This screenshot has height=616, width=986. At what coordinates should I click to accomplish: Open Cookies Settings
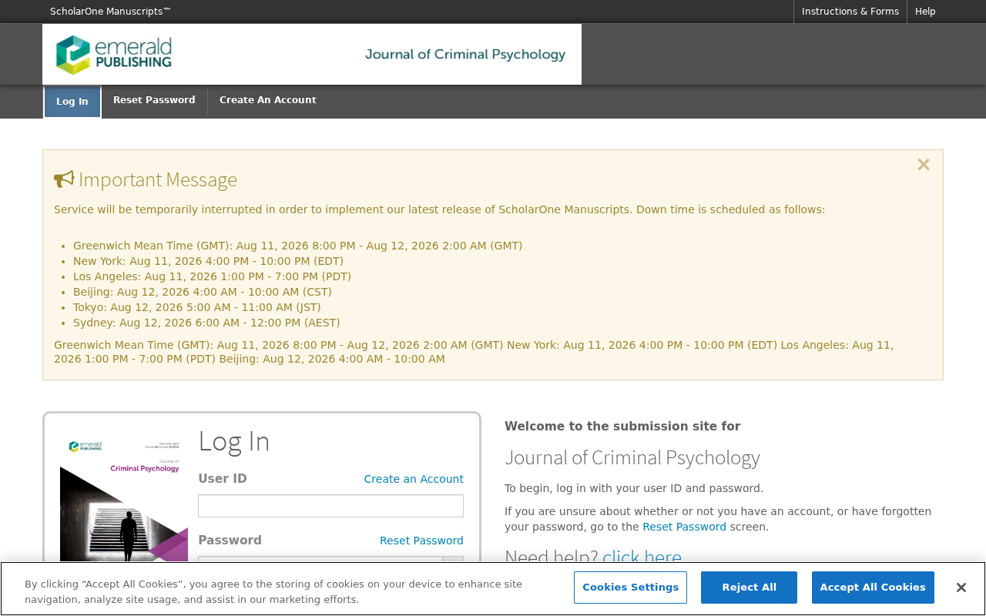tap(630, 588)
